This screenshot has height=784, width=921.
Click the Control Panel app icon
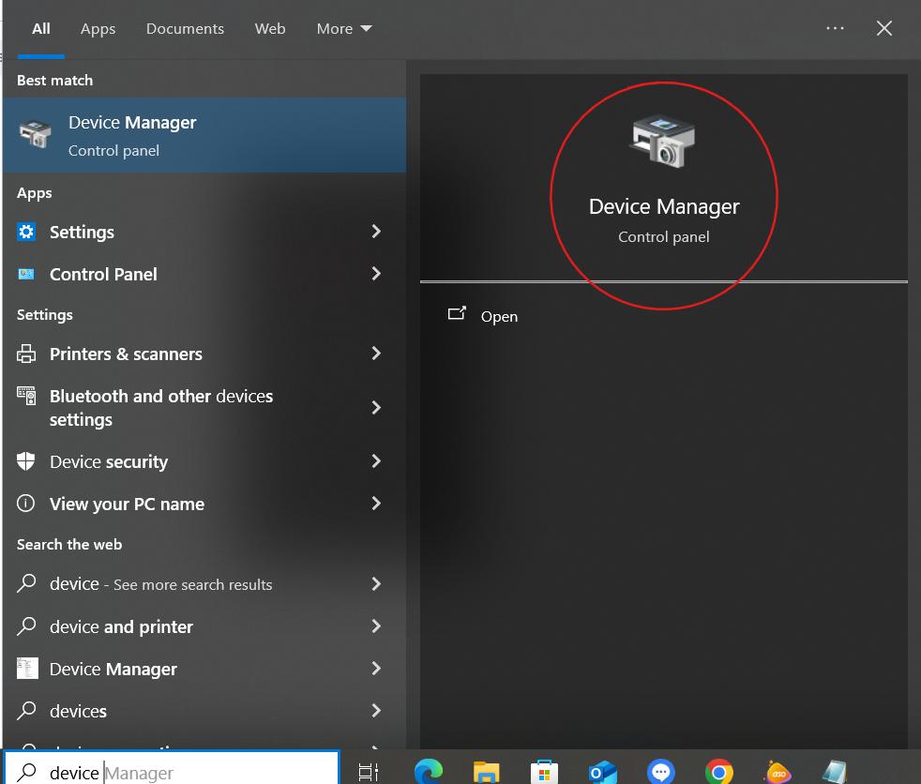pos(26,274)
